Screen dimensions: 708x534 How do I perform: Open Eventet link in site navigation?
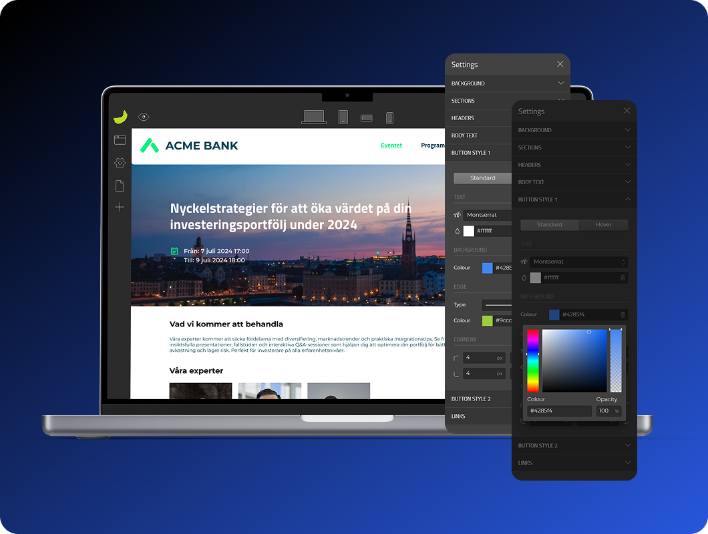tap(391, 146)
